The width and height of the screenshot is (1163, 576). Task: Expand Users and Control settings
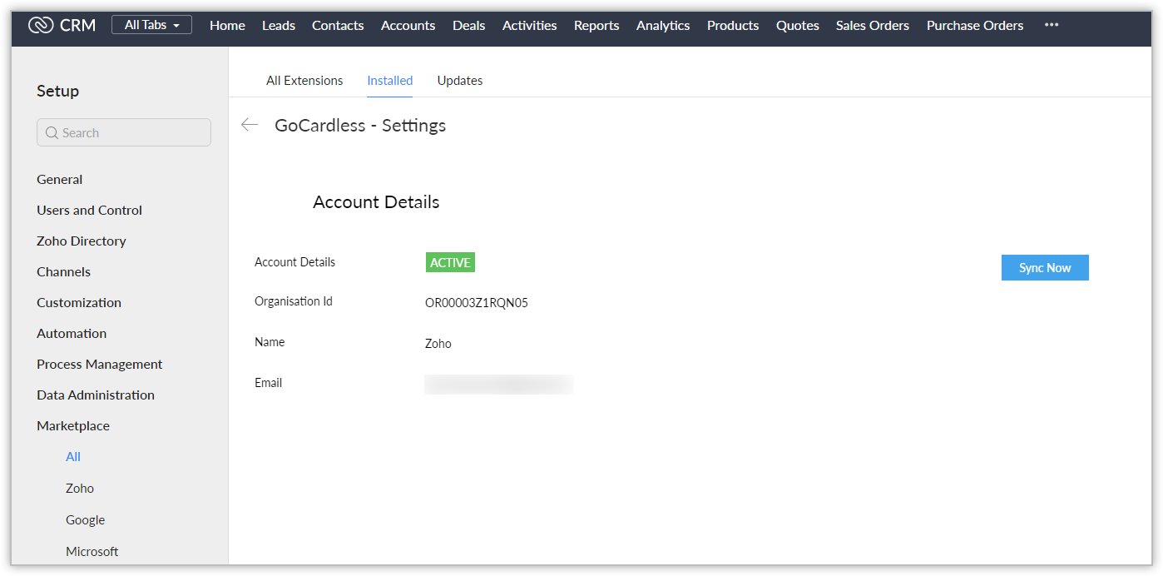click(x=89, y=210)
